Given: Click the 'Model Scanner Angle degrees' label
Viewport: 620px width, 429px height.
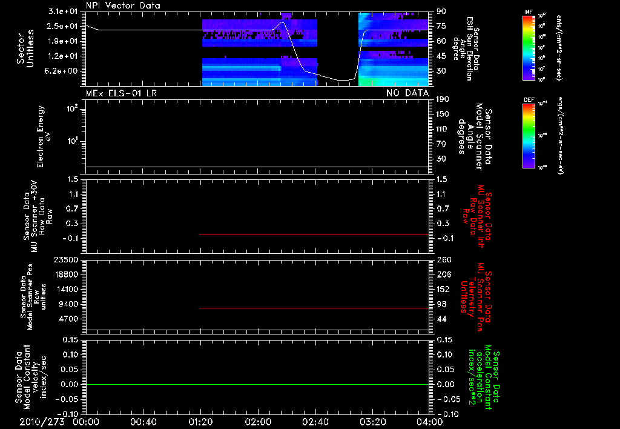Looking at the screenshot, I should 475,137.
